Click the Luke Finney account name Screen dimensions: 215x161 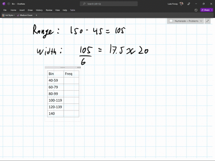click(x=173, y=4)
